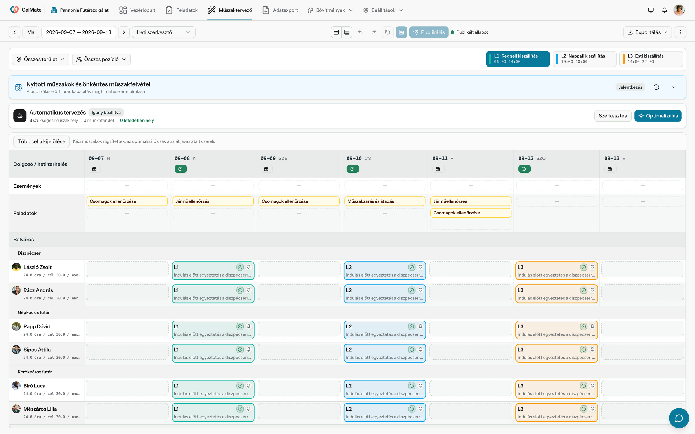Image resolution: width=695 pixels, height=434 pixels.
Task: Click Több cella kijelölése button
Action: click(42, 141)
